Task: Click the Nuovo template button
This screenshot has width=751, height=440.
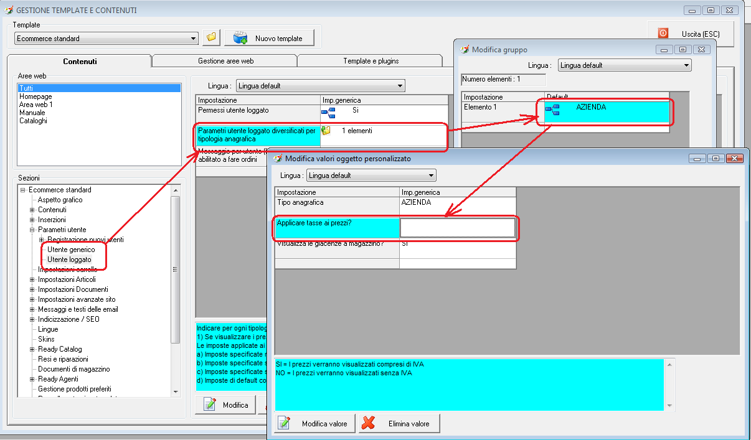Action: pos(269,38)
